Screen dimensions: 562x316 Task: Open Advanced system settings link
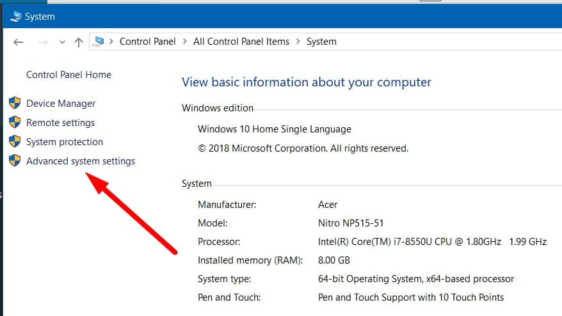tap(81, 161)
